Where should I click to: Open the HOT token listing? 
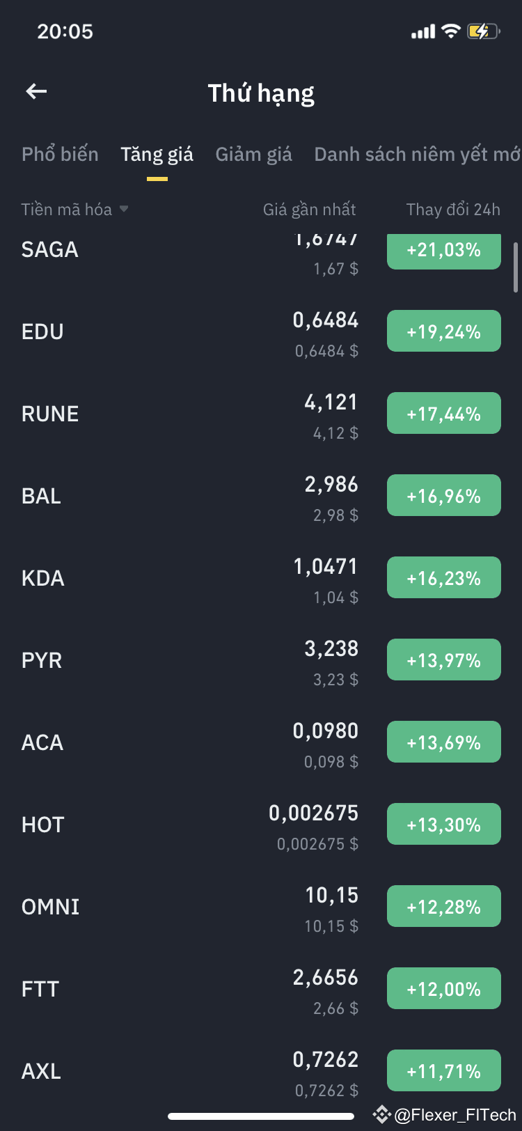(x=261, y=825)
